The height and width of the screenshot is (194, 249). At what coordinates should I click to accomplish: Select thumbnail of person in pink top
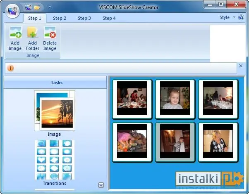click(132, 142)
